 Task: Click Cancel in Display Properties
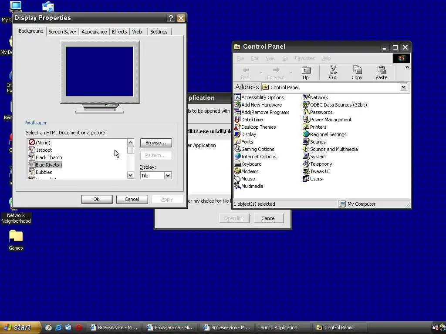click(132, 199)
